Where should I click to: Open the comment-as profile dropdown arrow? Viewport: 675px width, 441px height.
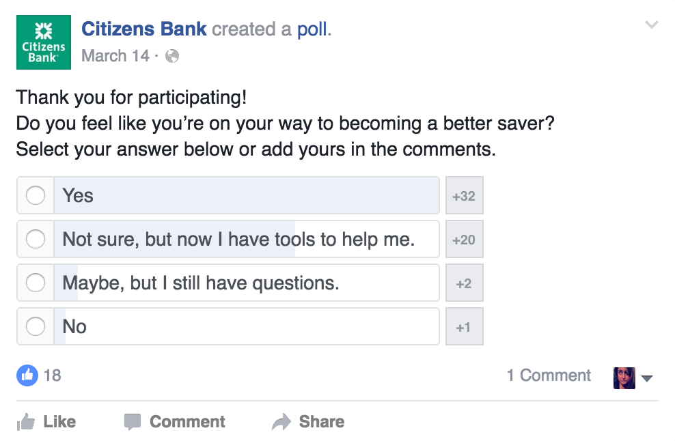[x=646, y=378]
